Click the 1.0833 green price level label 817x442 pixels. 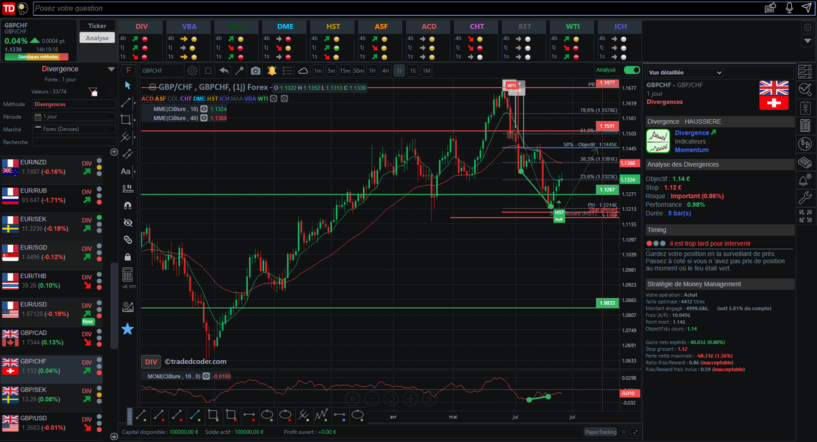click(x=607, y=303)
